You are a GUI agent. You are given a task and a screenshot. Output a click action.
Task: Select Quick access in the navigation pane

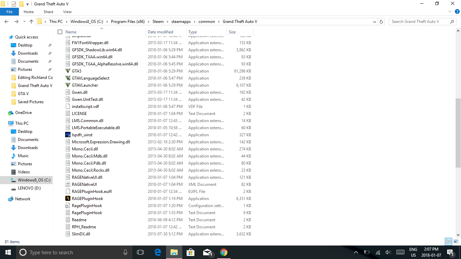(27, 37)
